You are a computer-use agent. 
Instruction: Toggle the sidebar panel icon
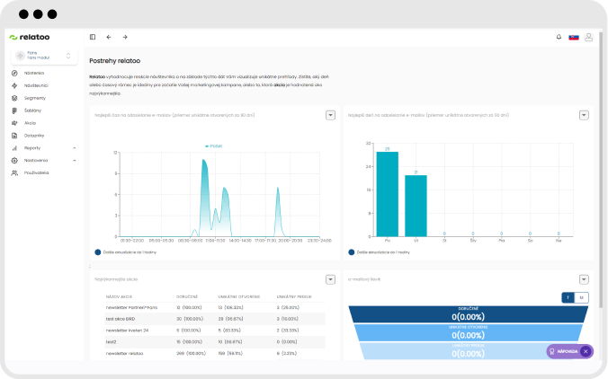(x=93, y=37)
